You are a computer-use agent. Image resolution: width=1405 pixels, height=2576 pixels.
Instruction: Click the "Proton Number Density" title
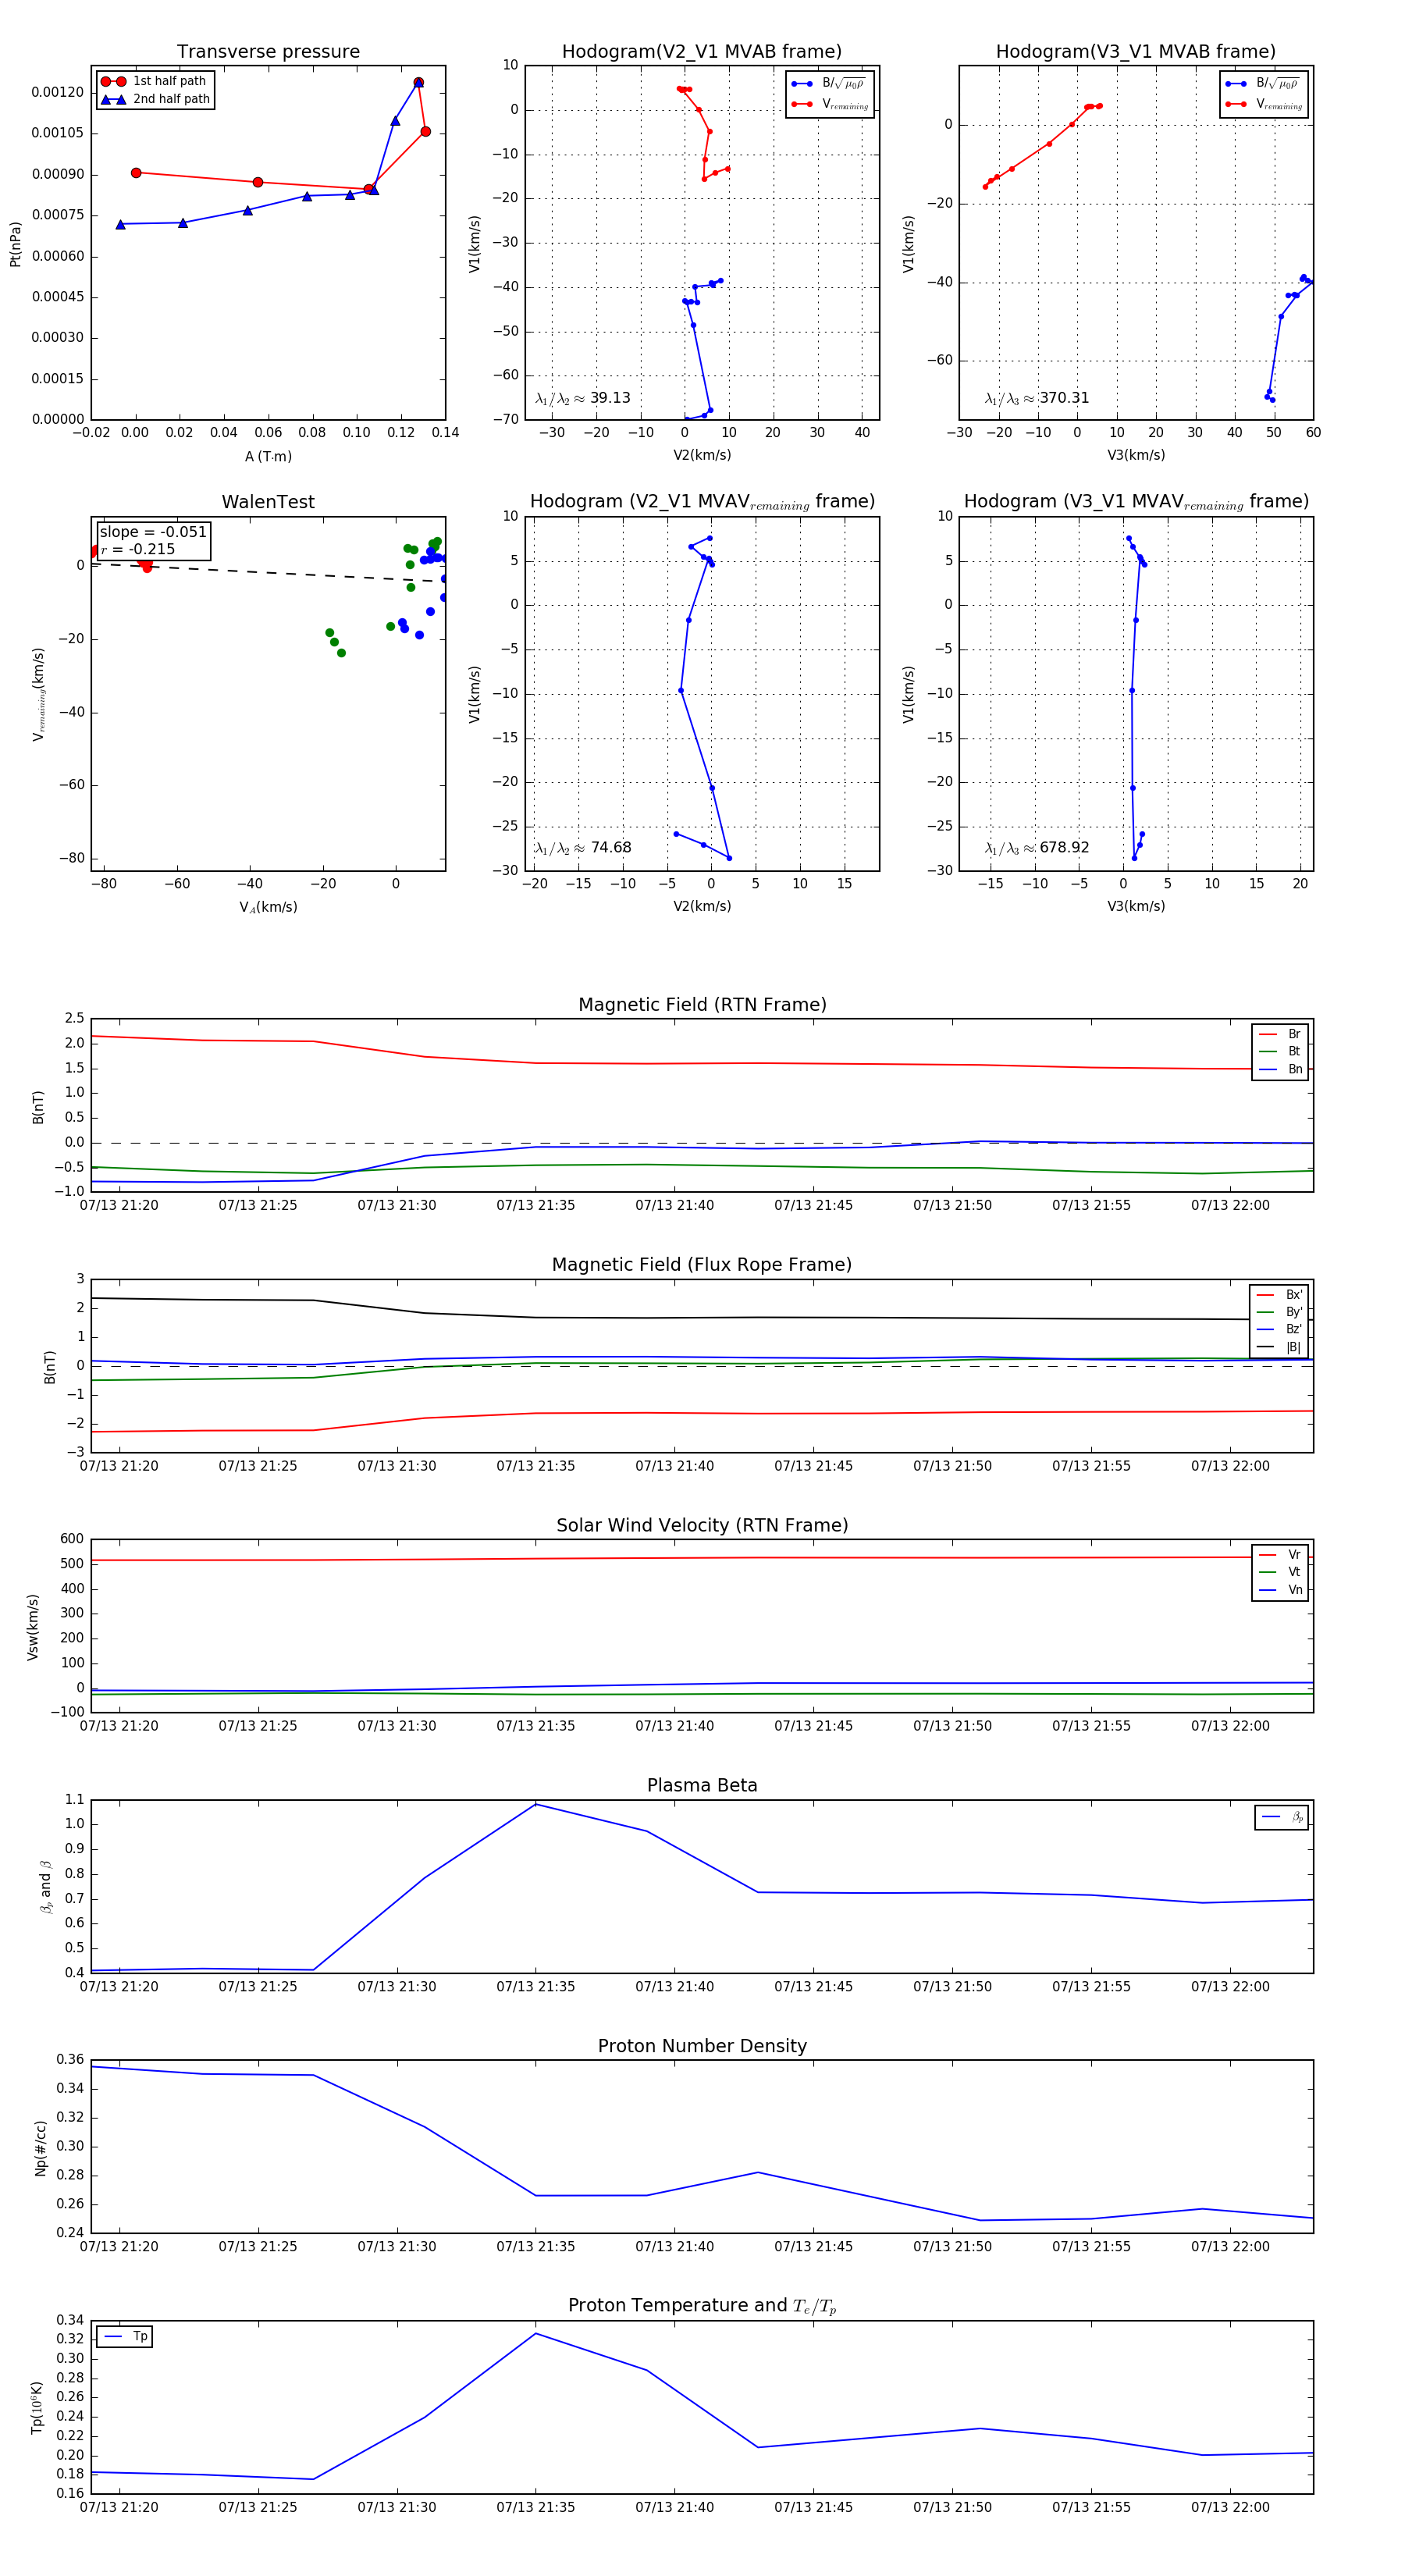click(702, 2046)
